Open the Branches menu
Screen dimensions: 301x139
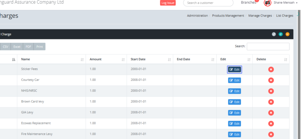point(248,2)
